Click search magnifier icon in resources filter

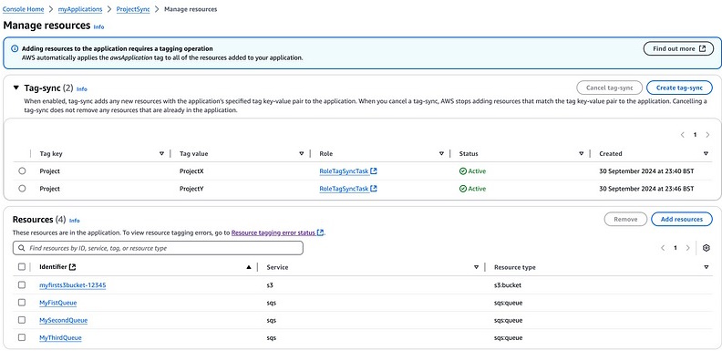click(x=22, y=248)
